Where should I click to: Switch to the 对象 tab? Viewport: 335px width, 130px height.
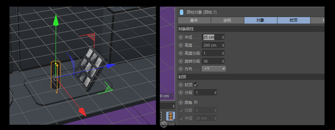point(260,21)
